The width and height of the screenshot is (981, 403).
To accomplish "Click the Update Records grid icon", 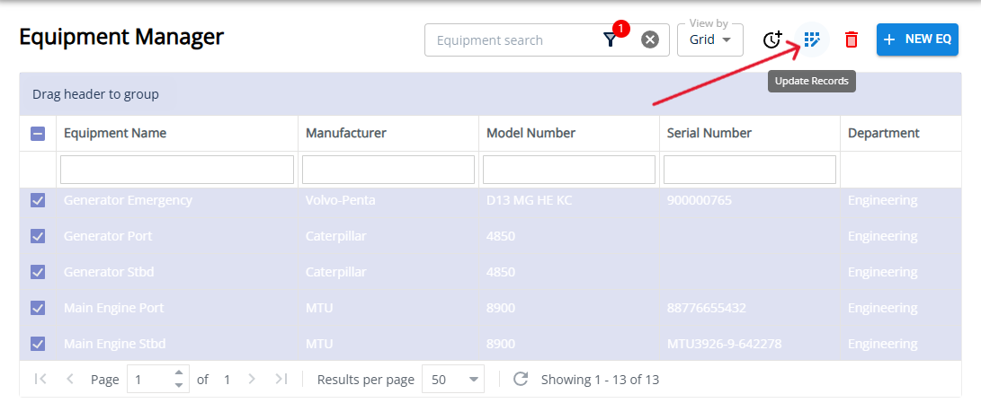I will [813, 39].
